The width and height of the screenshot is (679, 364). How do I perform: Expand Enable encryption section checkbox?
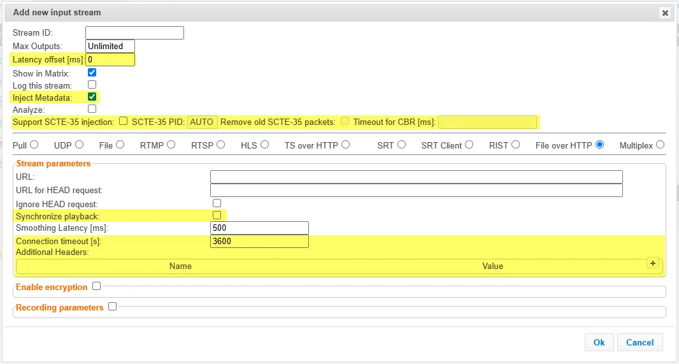[97, 286]
